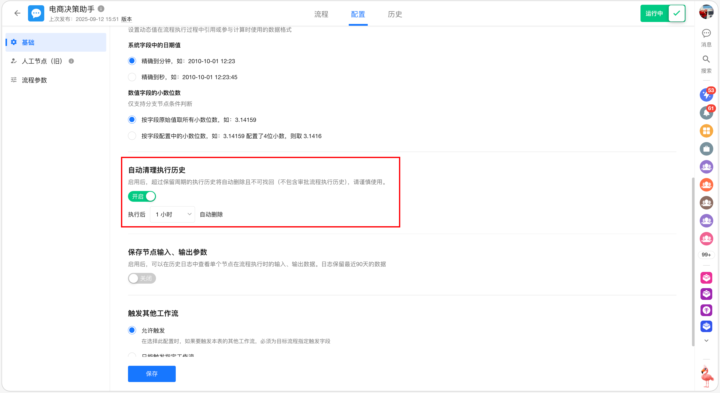720x393 pixels.
Task: Open bell notifications with 61 badge
Action: (x=706, y=113)
